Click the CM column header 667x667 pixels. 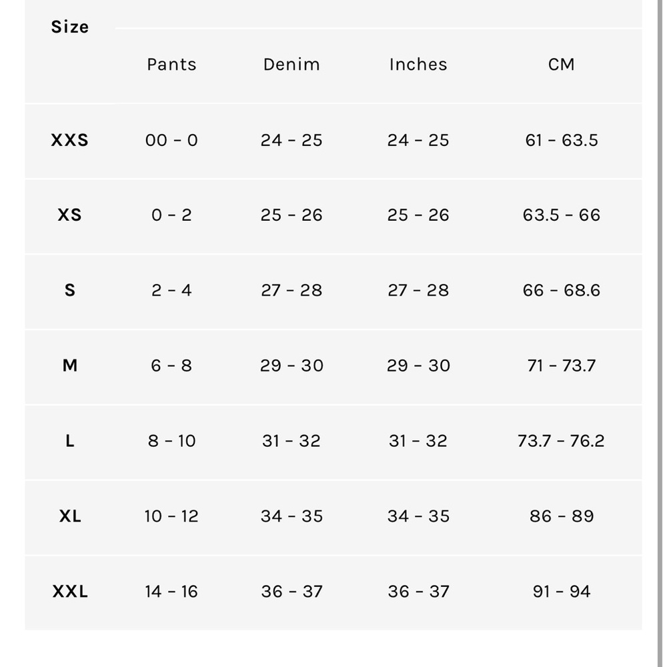[561, 65]
